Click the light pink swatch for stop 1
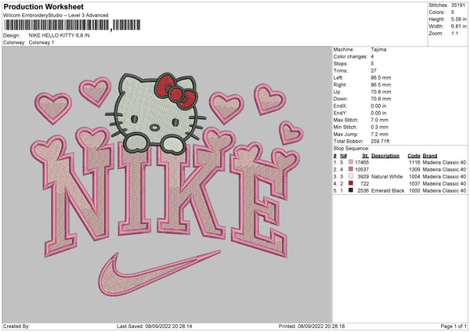470x332 pixels. [x=352, y=161]
